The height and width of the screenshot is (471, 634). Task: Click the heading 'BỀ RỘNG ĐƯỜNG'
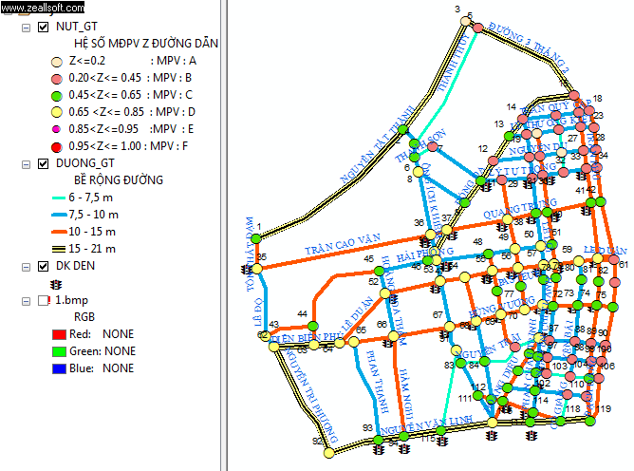(x=119, y=180)
